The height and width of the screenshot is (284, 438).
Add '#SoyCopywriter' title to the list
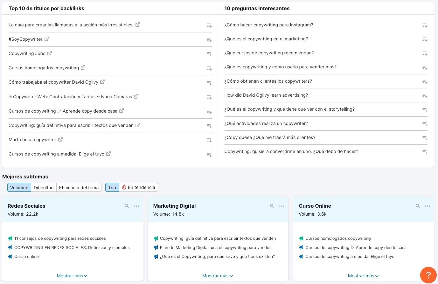(209, 40)
